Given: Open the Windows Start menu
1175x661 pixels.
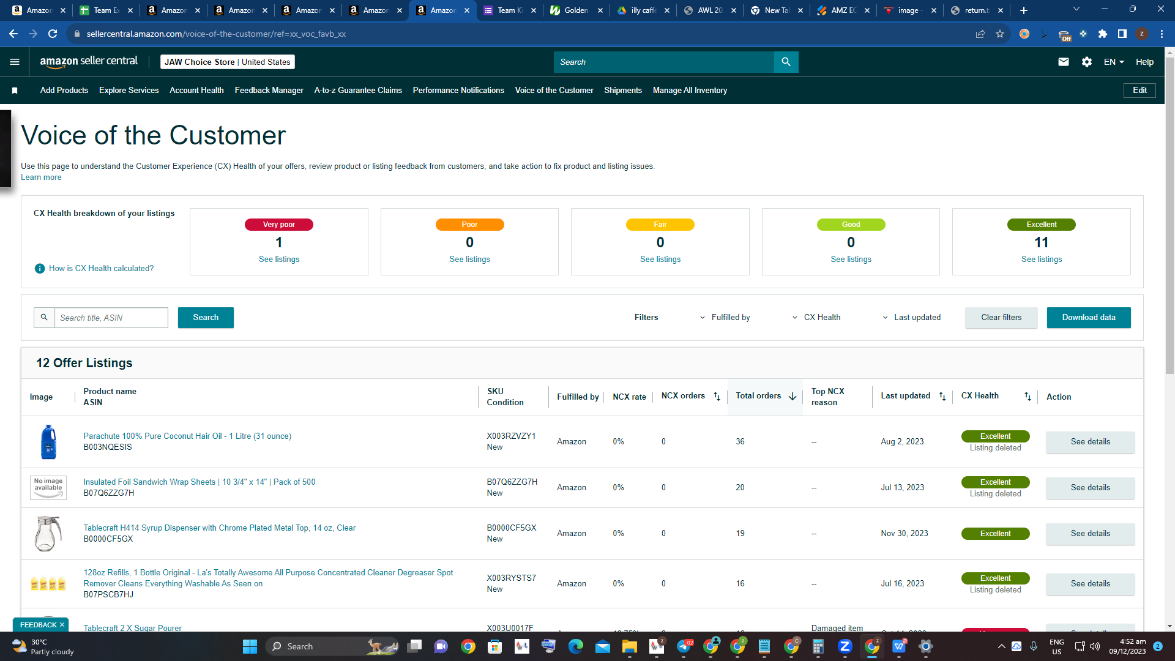Looking at the screenshot, I should tap(250, 646).
